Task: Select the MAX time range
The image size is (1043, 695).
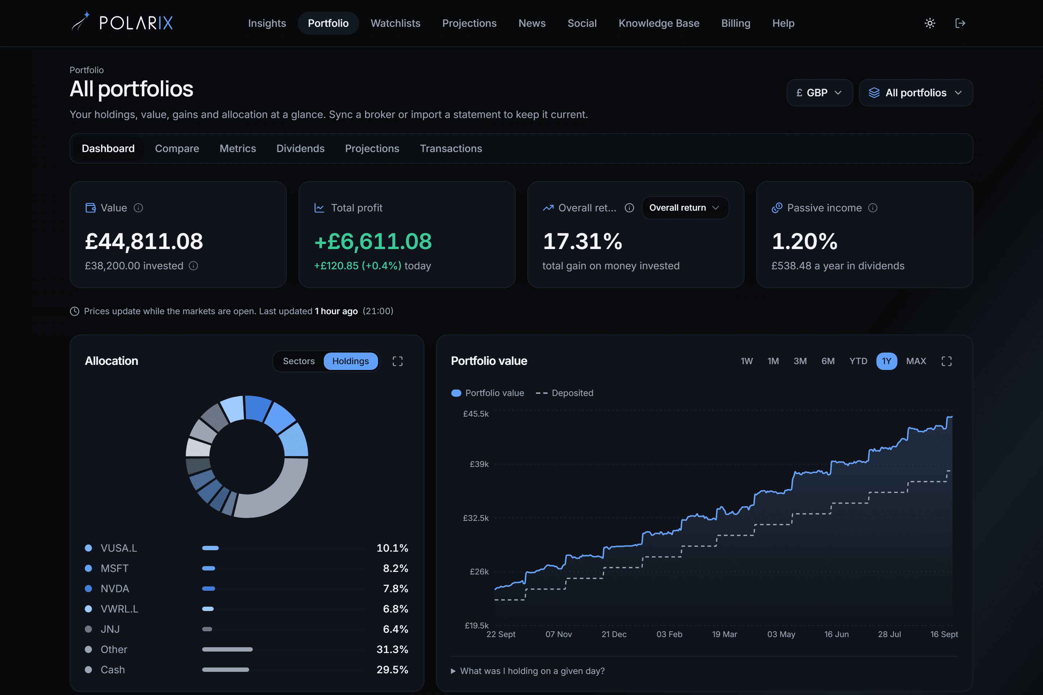Action: click(x=916, y=361)
